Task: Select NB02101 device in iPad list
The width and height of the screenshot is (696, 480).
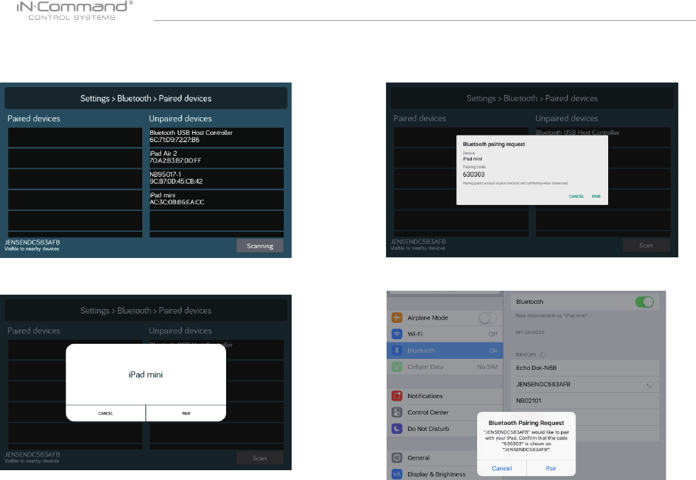Action: point(585,401)
